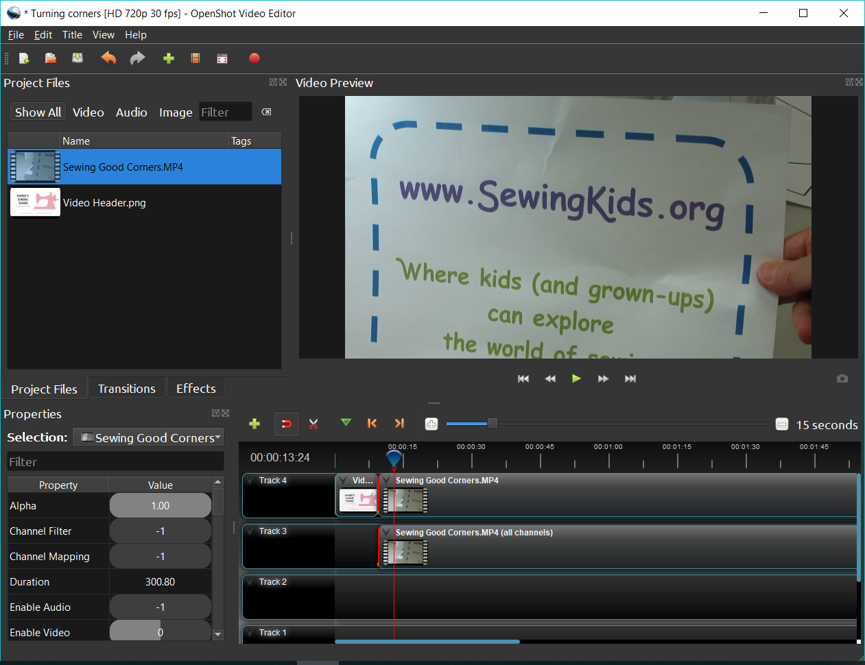This screenshot has width=865, height=665.
Task: Click the Open Project folder icon
Action: 51,58
